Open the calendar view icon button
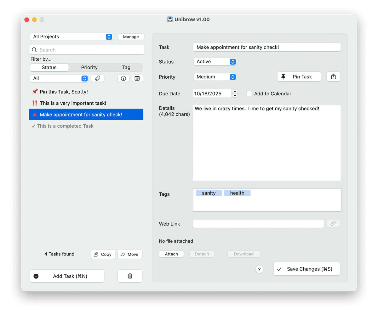 (x=137, y=78)
